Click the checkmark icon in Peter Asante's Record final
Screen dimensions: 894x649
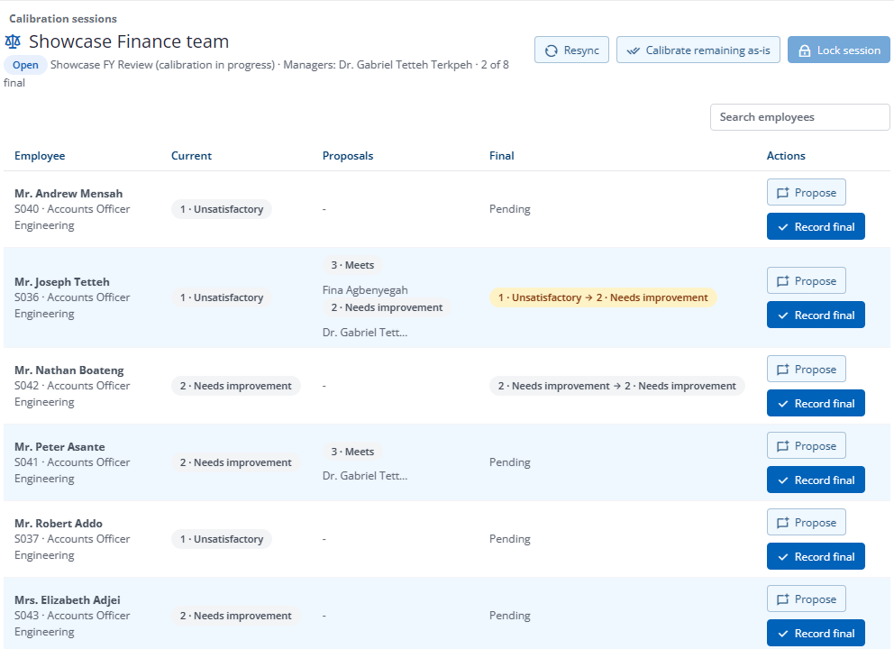click(783, 480)
